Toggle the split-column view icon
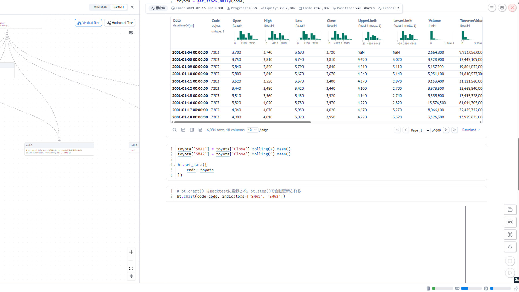Screen dimensions: 519x292 [192, 130]
